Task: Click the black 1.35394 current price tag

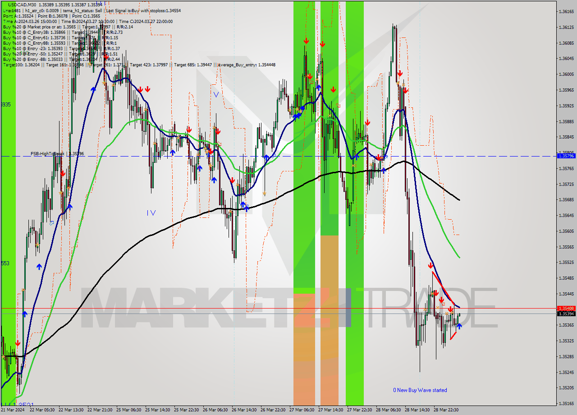Action: [x=566, y=314]
